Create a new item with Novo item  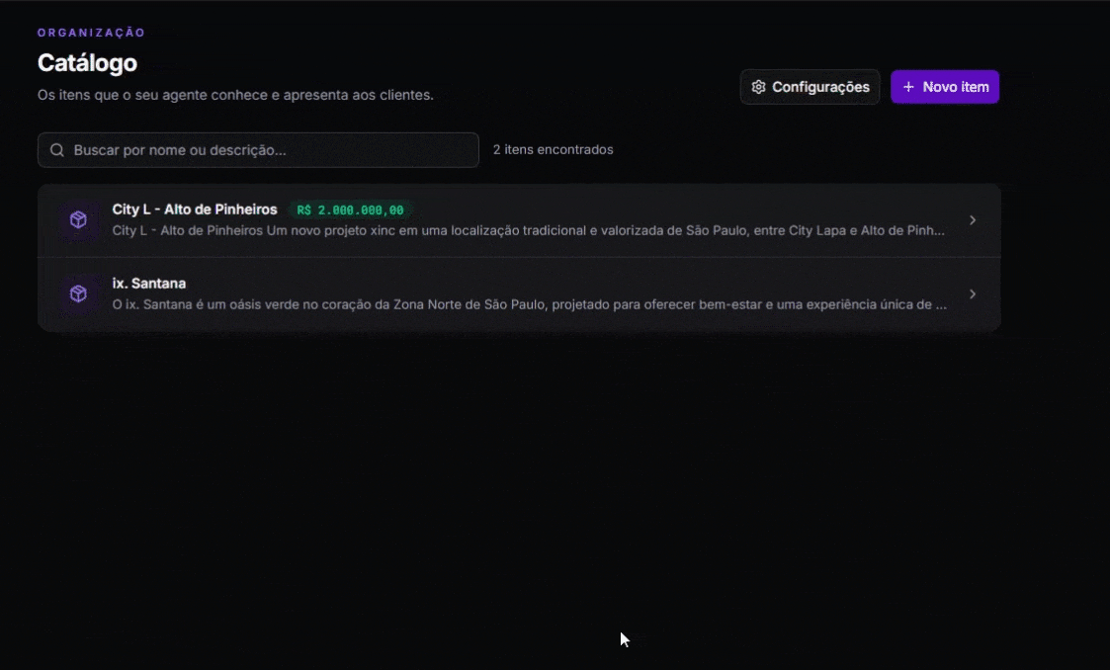[x=945, y=87]
